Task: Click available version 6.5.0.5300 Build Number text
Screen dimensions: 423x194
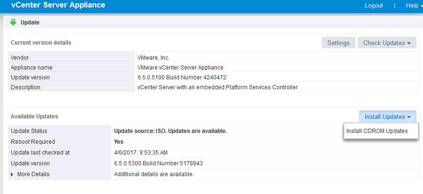Action: click(x=158, y=163)
